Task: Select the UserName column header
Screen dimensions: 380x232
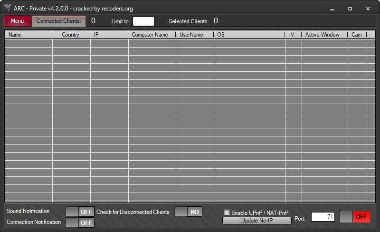Action: (x=194, y=35)
